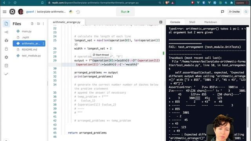Click the 'arranged_problems += output' line
This screenshot has height=141, width=251.
[x=96, y=72]
